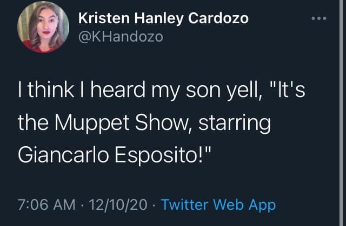Click the 12/10/20 tweet date
The height and width of the screenshot is (226, 346).
tap(119, 205)
